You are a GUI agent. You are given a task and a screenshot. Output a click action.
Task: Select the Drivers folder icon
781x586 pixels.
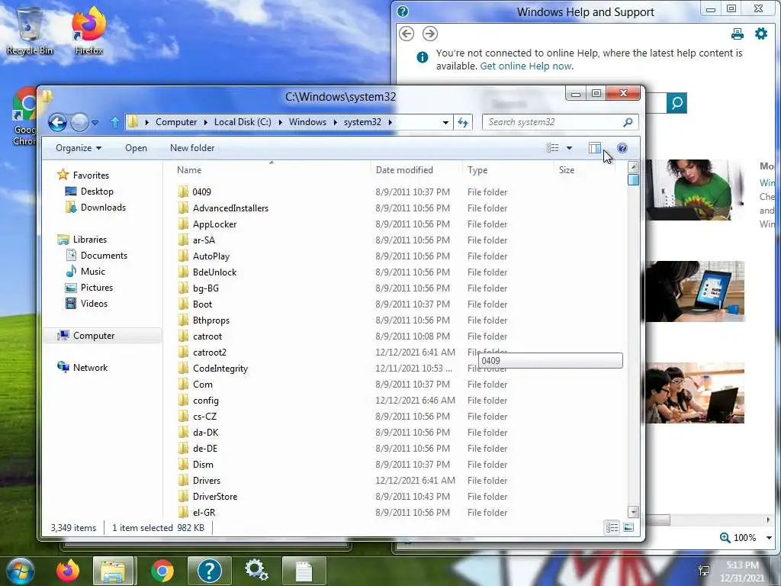[x=183, y=481]
